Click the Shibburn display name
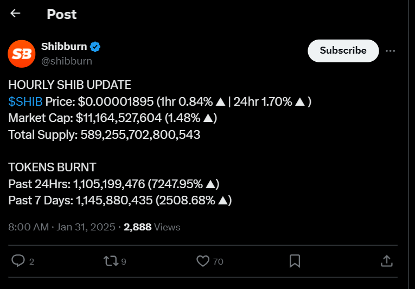 coord(63,47)
